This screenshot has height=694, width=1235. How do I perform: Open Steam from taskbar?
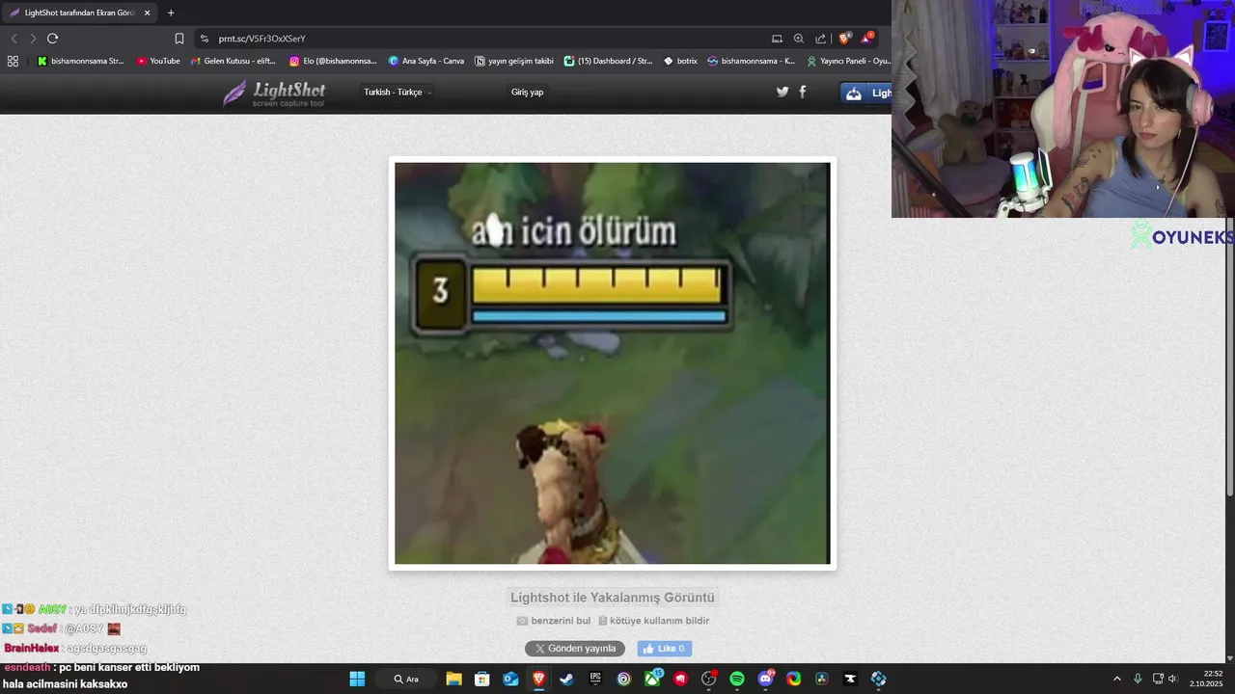click(566, 679)
